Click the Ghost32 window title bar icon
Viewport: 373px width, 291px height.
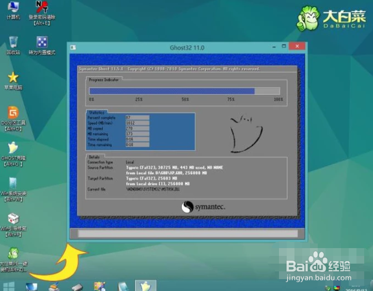[x=73, y=48]
